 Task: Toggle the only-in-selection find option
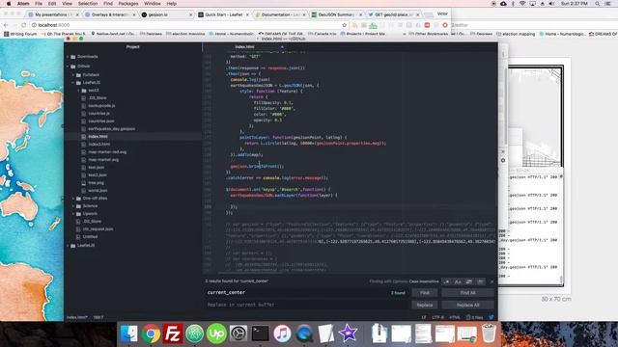pyautogui.click(x=469, y=281)
